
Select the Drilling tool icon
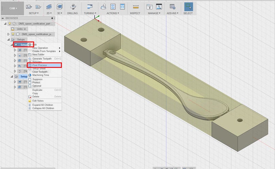73,7
